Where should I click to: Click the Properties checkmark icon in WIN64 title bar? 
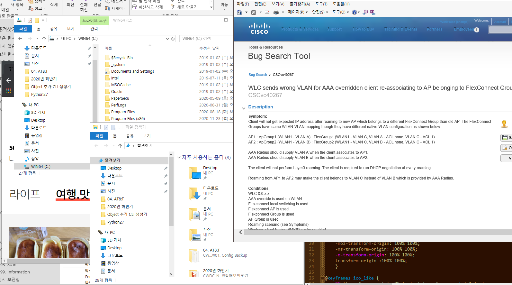[x=30, y=20]
